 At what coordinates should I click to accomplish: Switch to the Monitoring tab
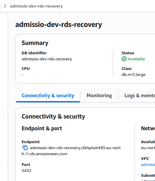99,95
